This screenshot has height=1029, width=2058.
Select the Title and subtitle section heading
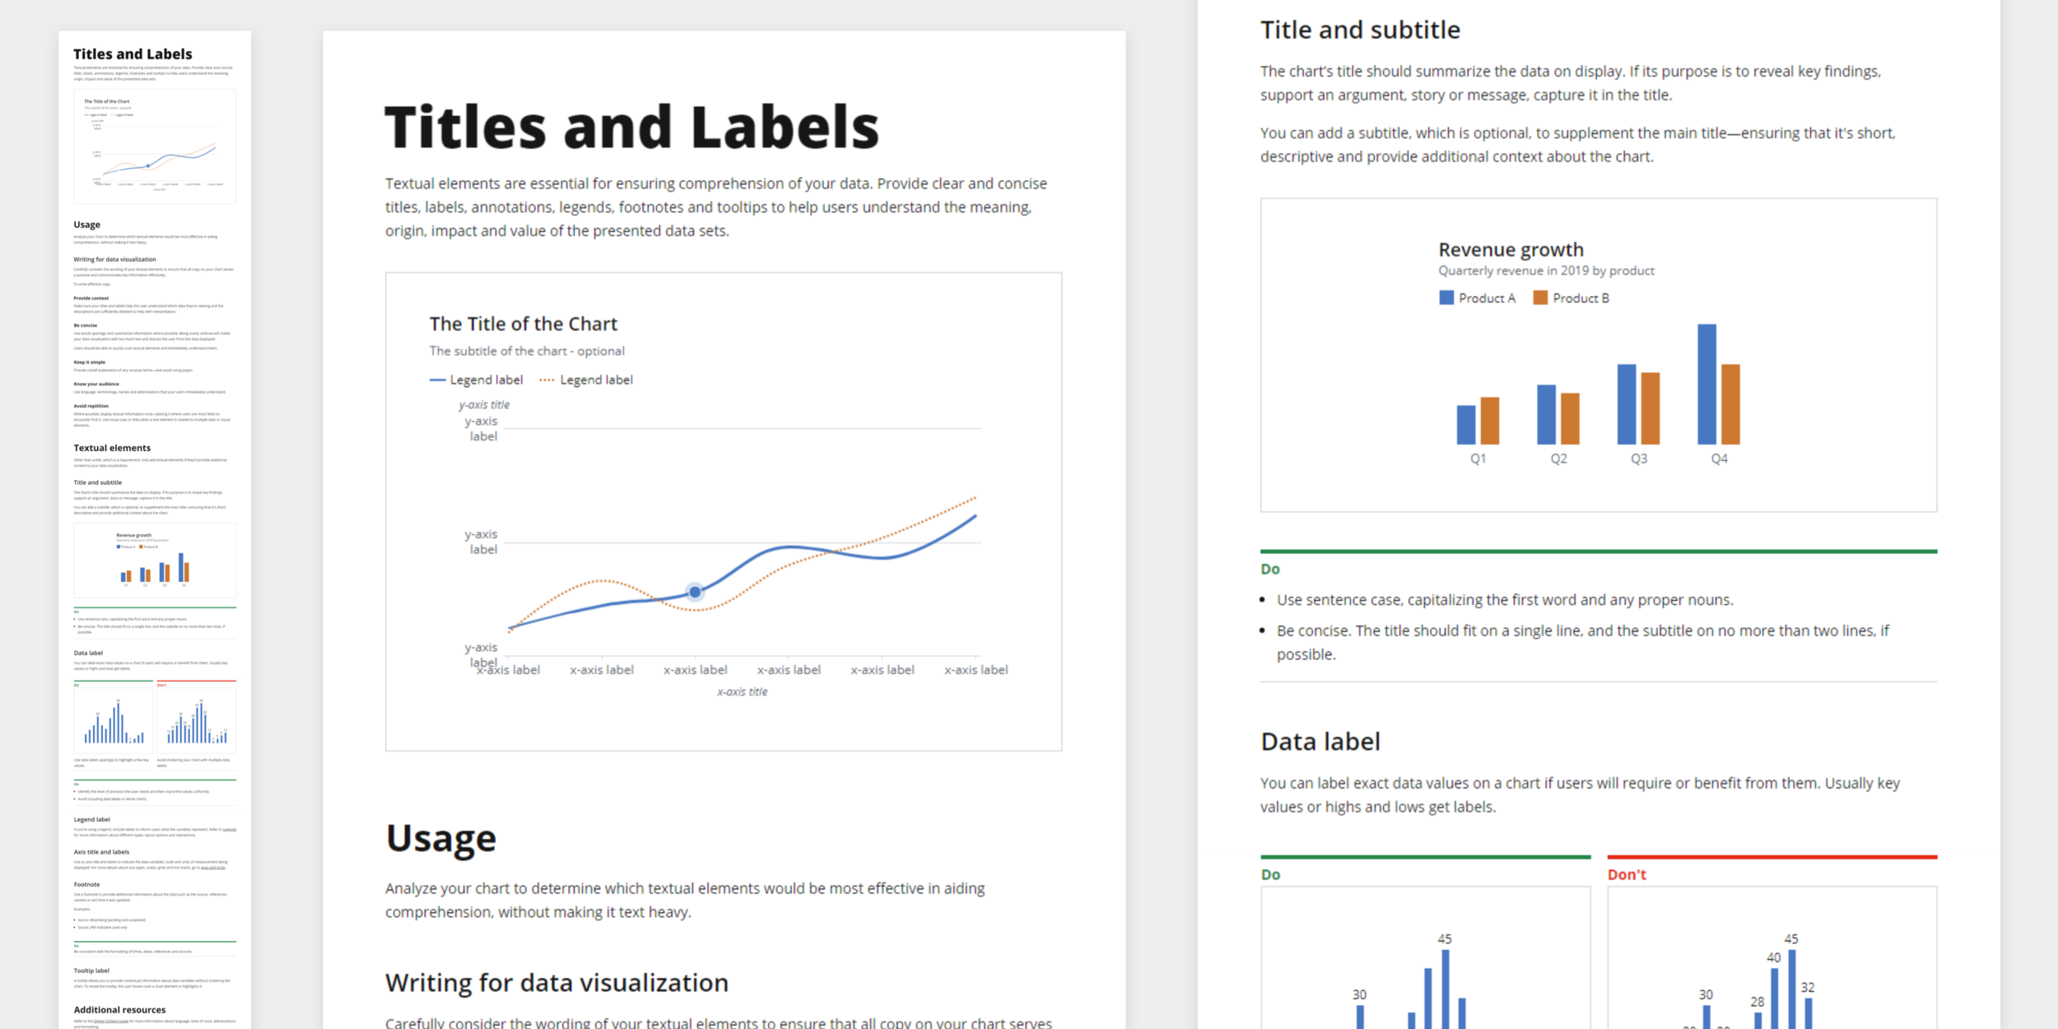1359,30
